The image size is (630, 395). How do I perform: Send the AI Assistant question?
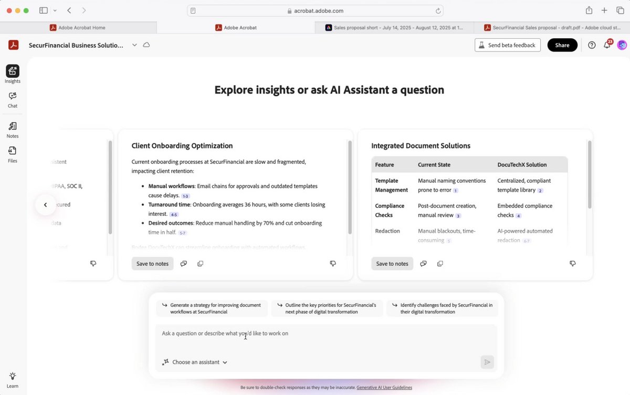(x=487, y=362)
